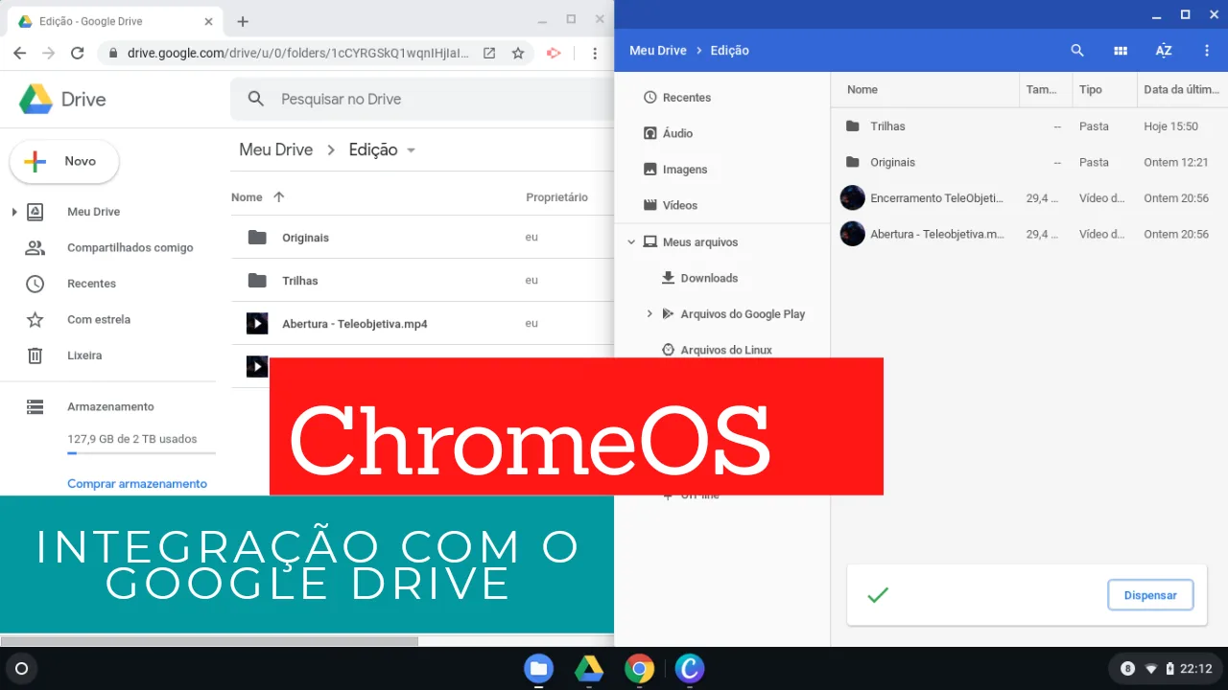Click the Novo button in Drive

(64, 162)
